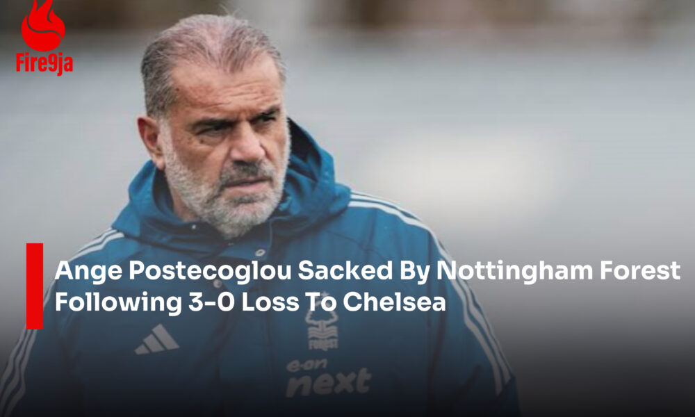Click the Fire9ja brand name text
This screenshot has height=417, width=695.
[44, 63]
